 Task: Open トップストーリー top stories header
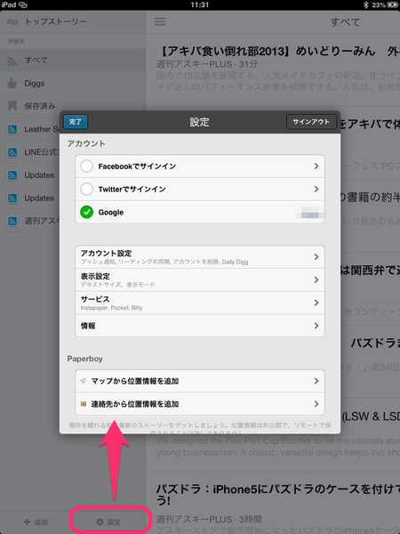tap(56, 21)
